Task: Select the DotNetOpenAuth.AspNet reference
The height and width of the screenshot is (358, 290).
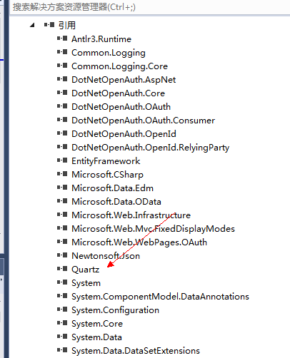Action: [x=124, y=80]
